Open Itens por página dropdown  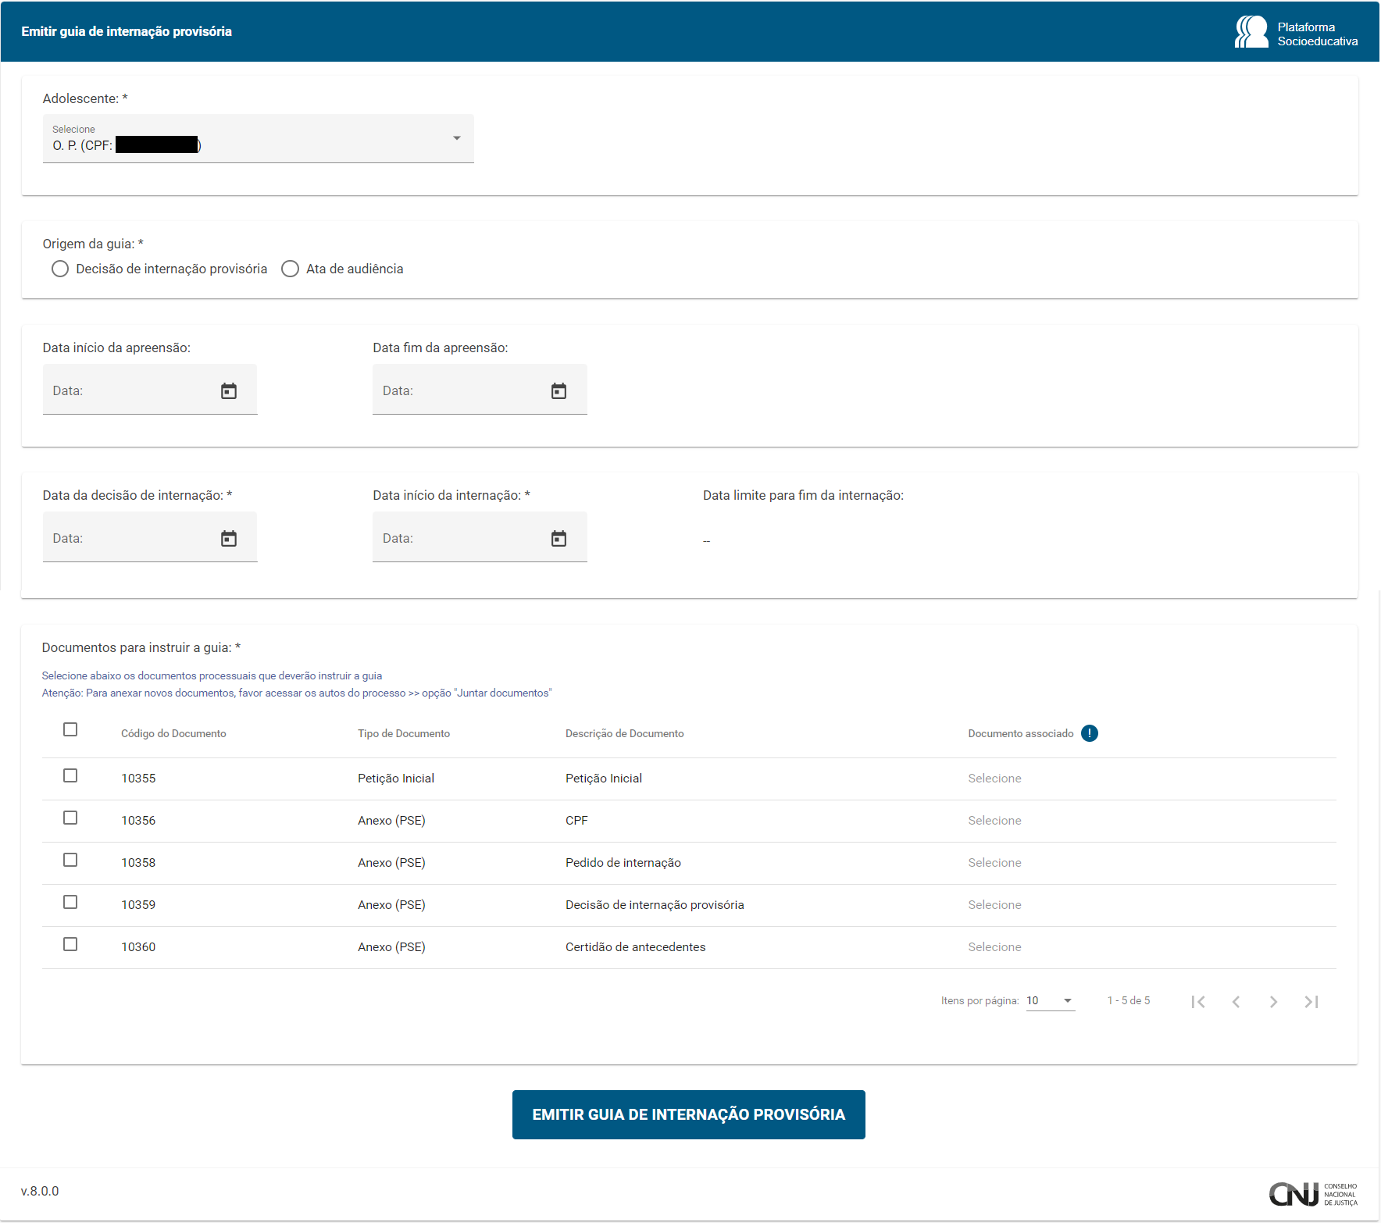(x=1051, y=1001)
